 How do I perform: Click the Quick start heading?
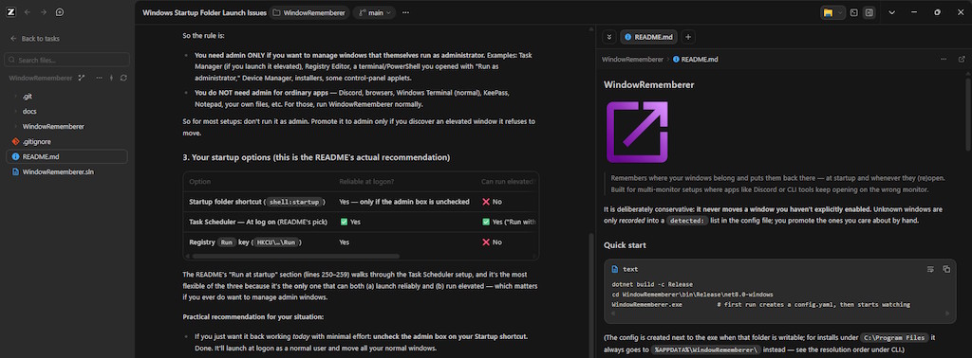[x=625, y=245]
